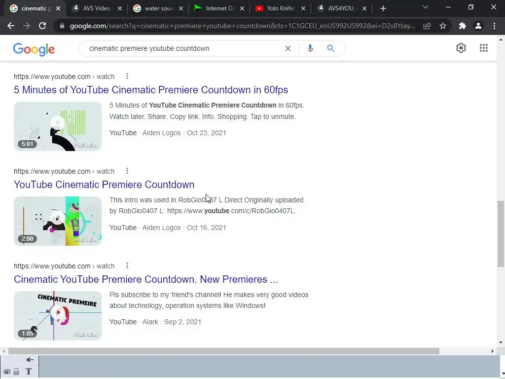Close the AVS Video tab
The image size is (505, 379).
tap(120, 9)
